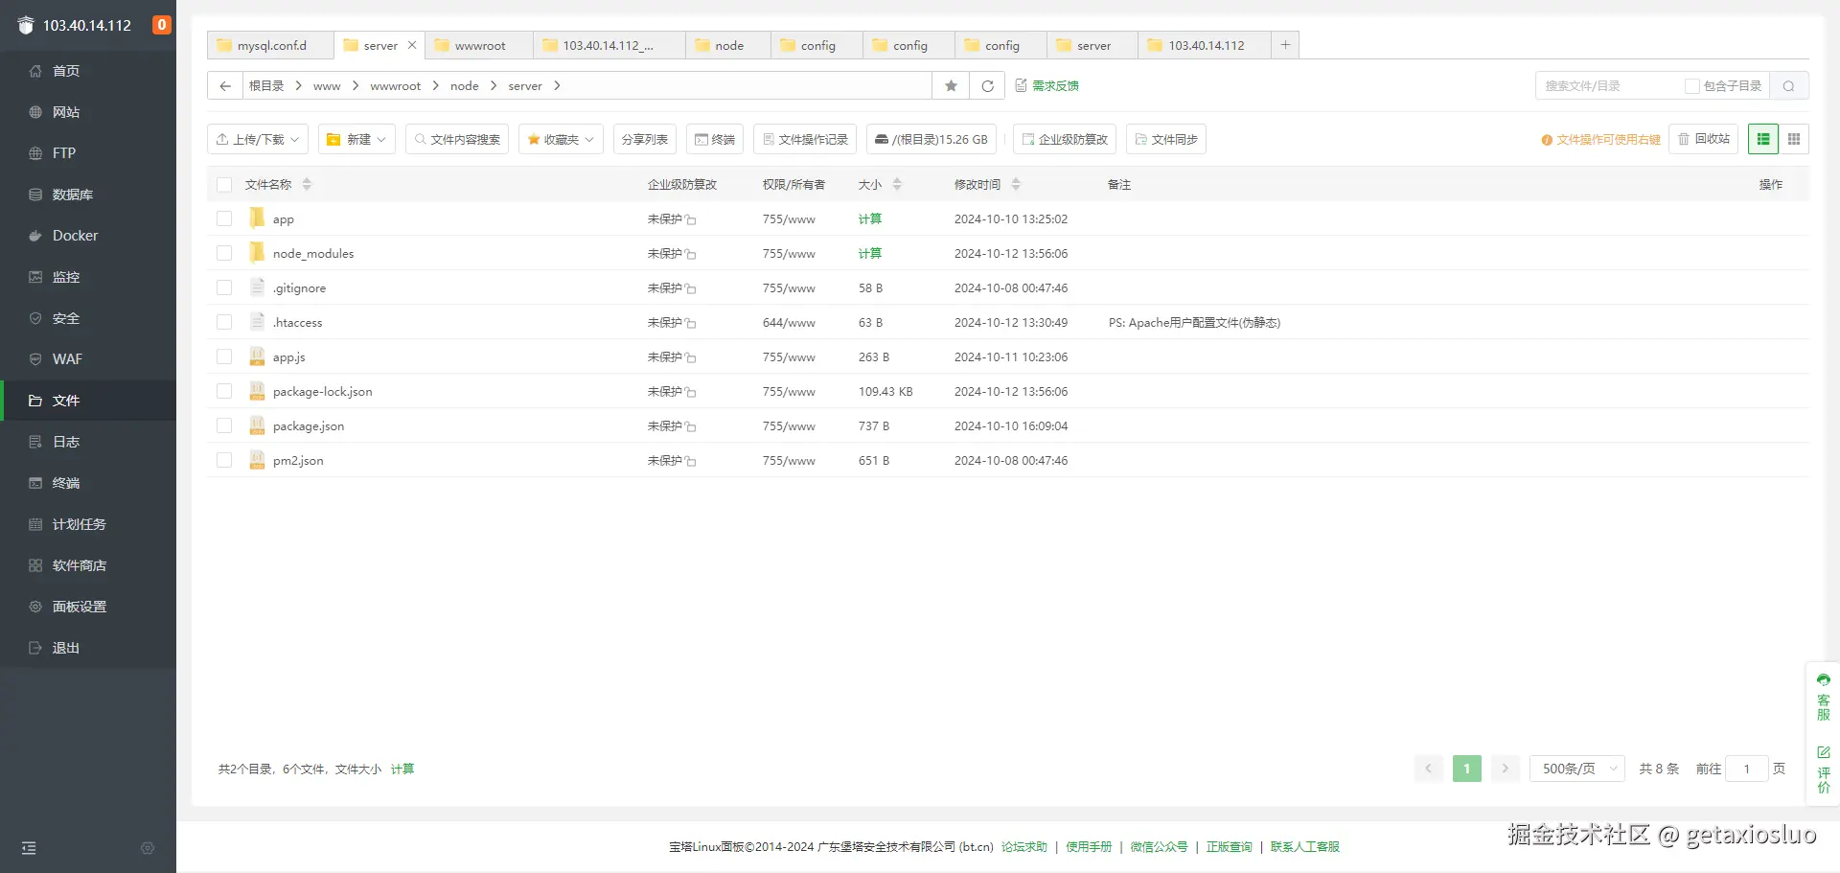Click page number 1 button

[1466, 769]
